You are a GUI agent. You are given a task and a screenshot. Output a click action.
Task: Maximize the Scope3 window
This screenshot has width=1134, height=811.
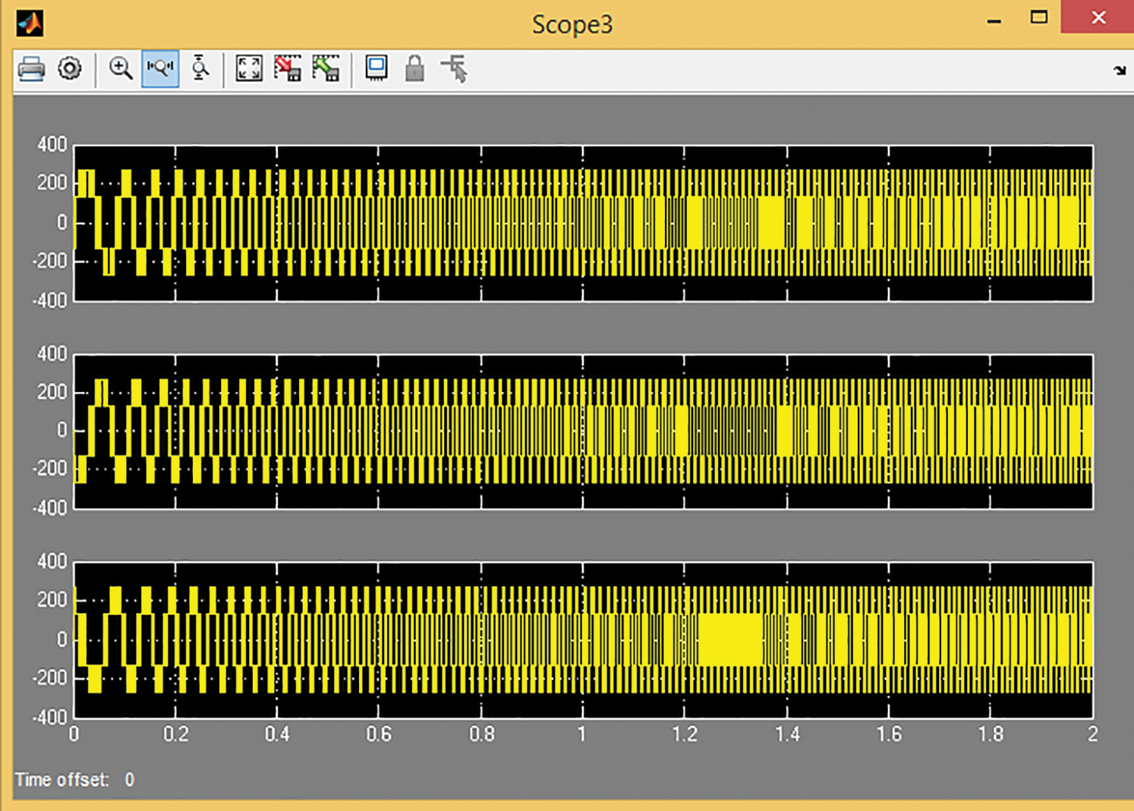(1038, 17)
